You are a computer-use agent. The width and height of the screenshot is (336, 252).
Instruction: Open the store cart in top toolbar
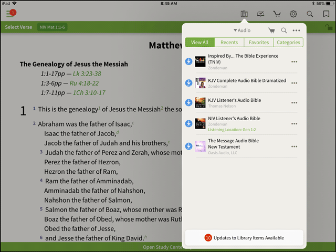277,14
